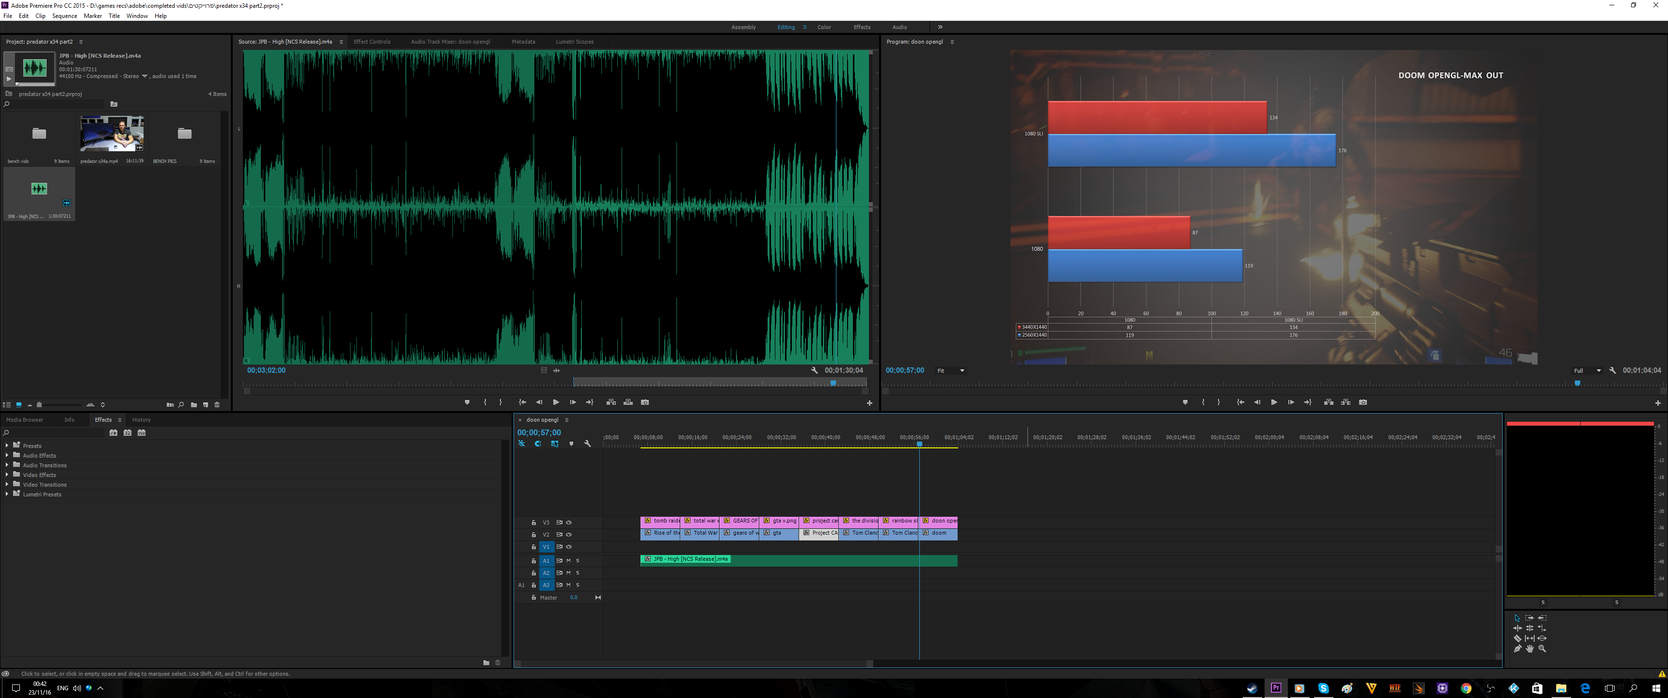1668x698 pixels.
Task: Open Program monitor Full resolution dropdown
Action: [x=1587, y=370]
